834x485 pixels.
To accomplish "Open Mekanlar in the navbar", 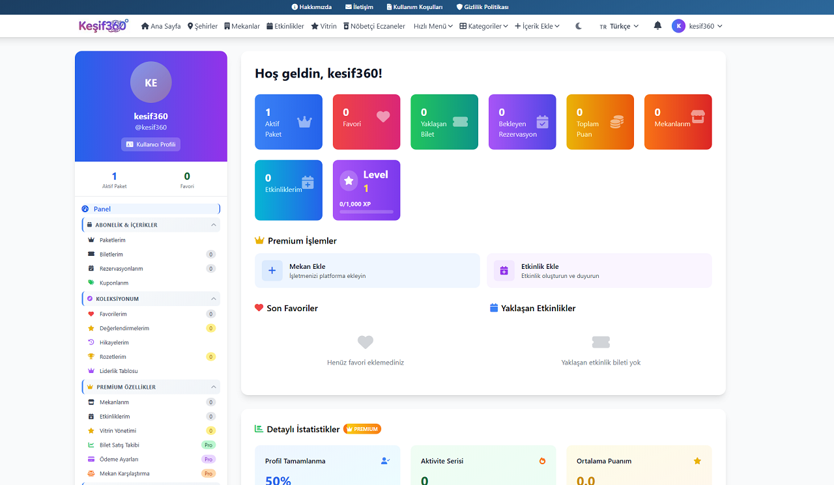I will tap(242, 26).
